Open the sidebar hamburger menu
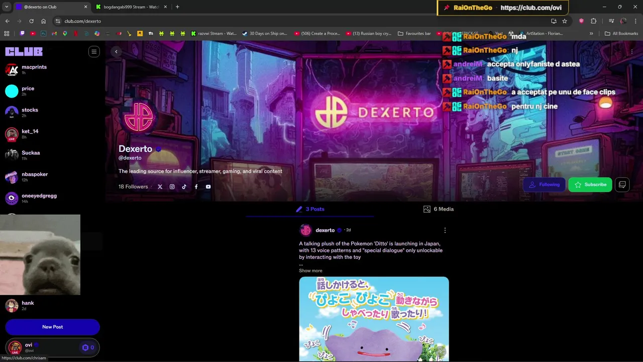 pyautogui.click(x=94, y=51)
